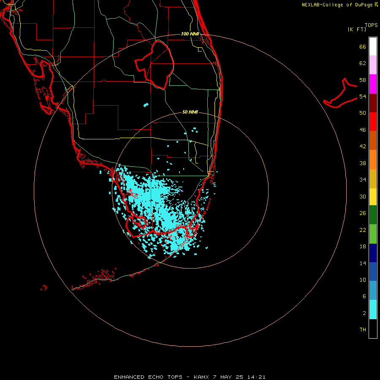Screen dimensions: 380x380
Task: Click the cyan 10 K FT legend swatch
Action: tap(373, 309)
